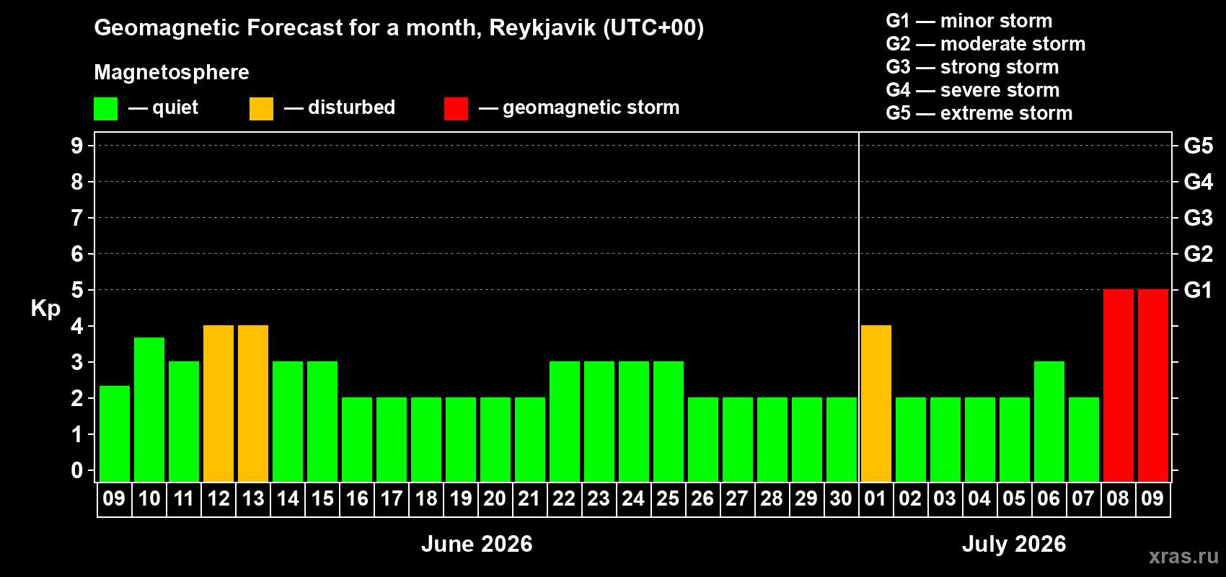Click date label 27 on the axis
Viewport: 1226px width, 577px height.
(738, 499)
